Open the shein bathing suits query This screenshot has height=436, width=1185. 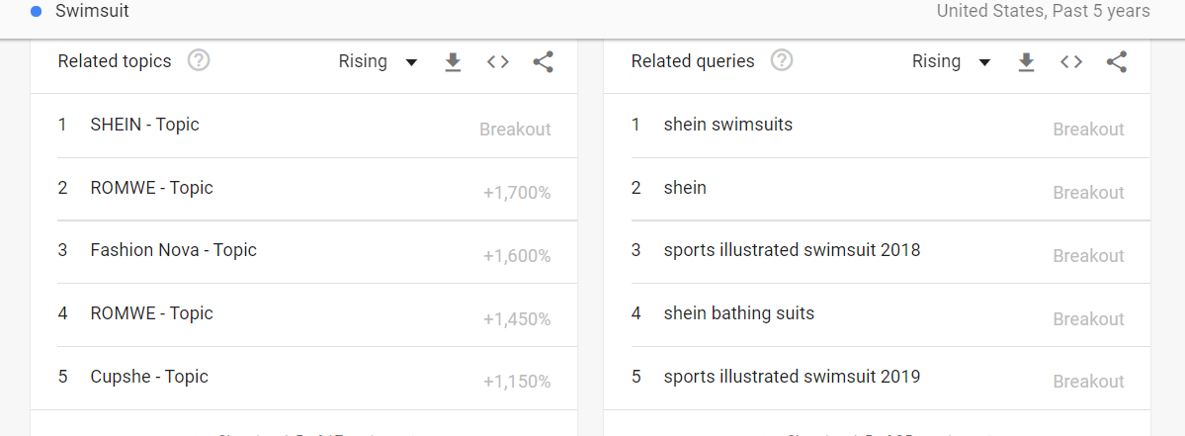[878, 315]
